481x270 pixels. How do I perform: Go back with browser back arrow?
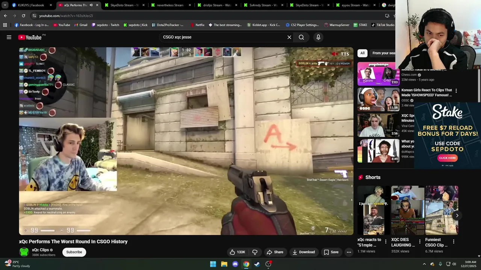pyautogui.click(x=5, y=16)
